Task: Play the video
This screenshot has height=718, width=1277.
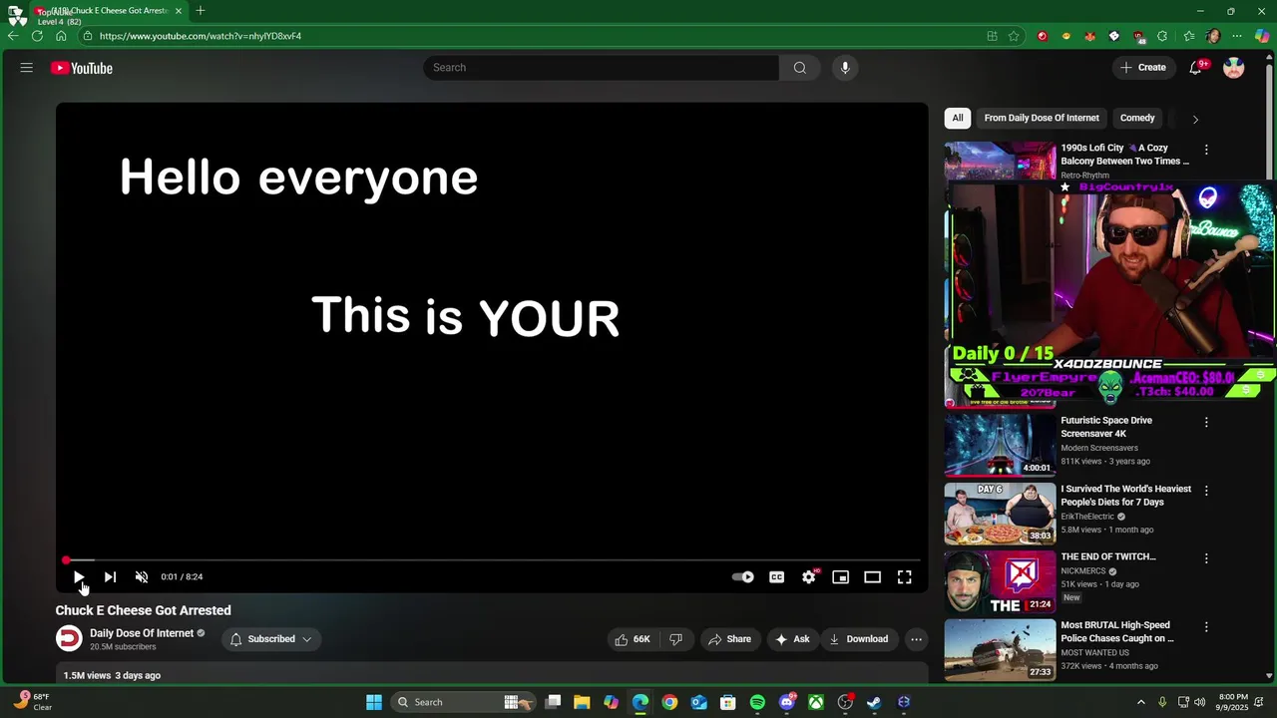Action: point(79,576)
